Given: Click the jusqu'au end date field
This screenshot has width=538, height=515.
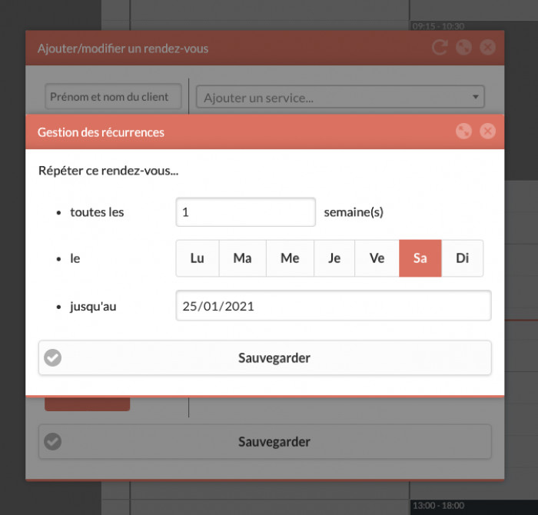Looking at the screenshot, I should pyautogui.click(x=334, y=306).
